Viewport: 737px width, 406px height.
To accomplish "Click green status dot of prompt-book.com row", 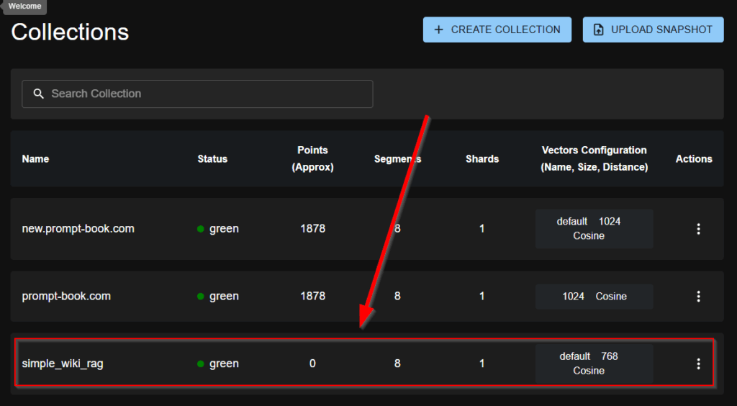I will [x=201, y=297].
